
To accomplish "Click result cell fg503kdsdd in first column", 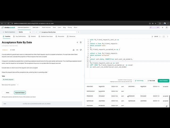I will coord(90,101).
